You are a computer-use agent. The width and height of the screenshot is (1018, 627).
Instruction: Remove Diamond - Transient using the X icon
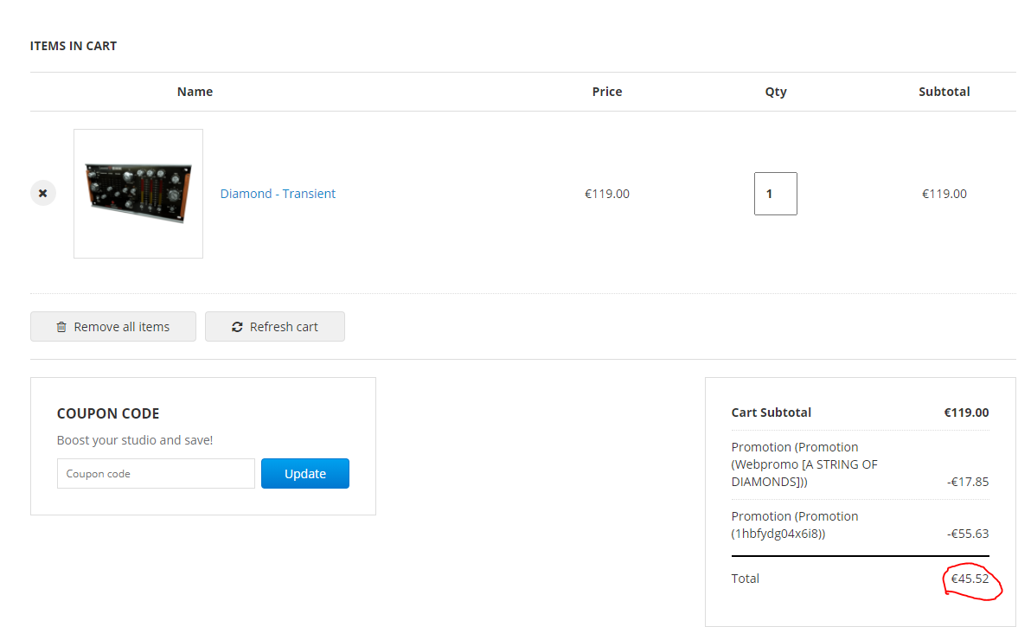(x=43, y=193)
